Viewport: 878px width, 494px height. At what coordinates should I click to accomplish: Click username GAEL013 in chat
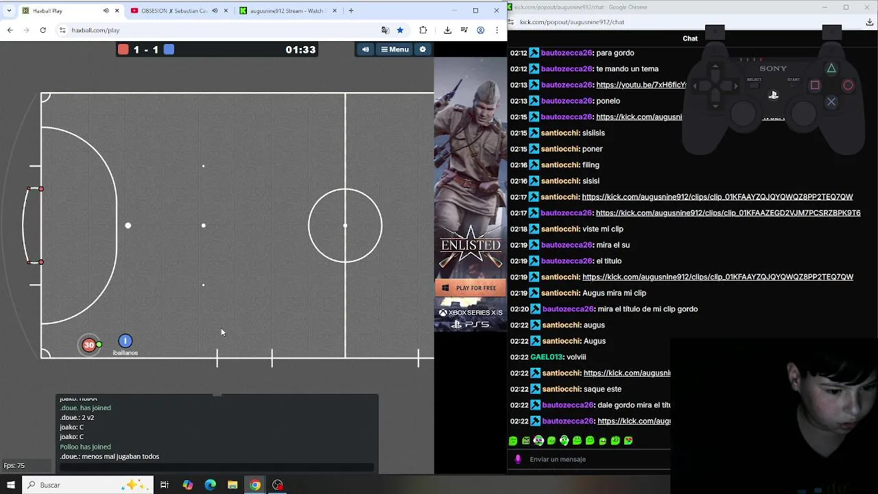[x=547, y=357]
